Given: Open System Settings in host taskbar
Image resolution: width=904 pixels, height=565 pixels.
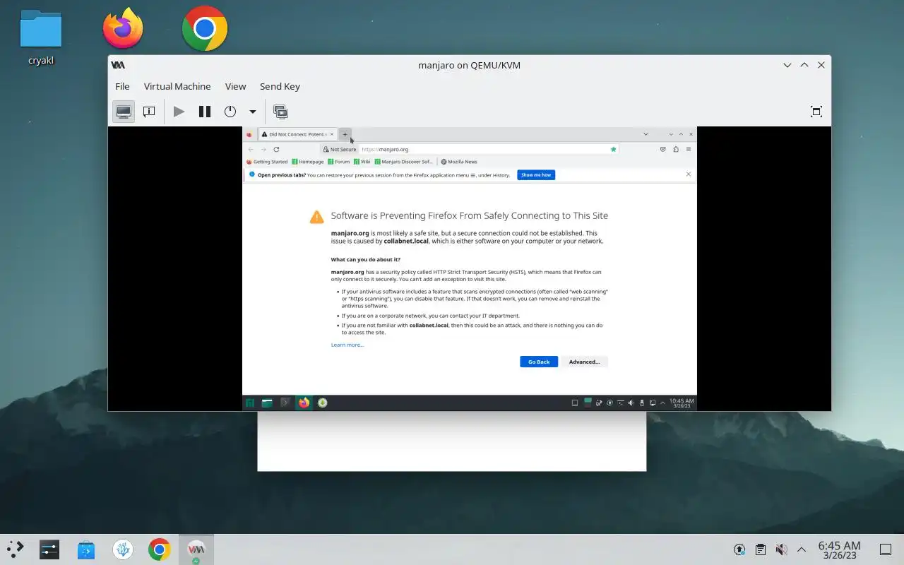Looking at the screenshot, I should pyautogui.click(x=49, y=549).
